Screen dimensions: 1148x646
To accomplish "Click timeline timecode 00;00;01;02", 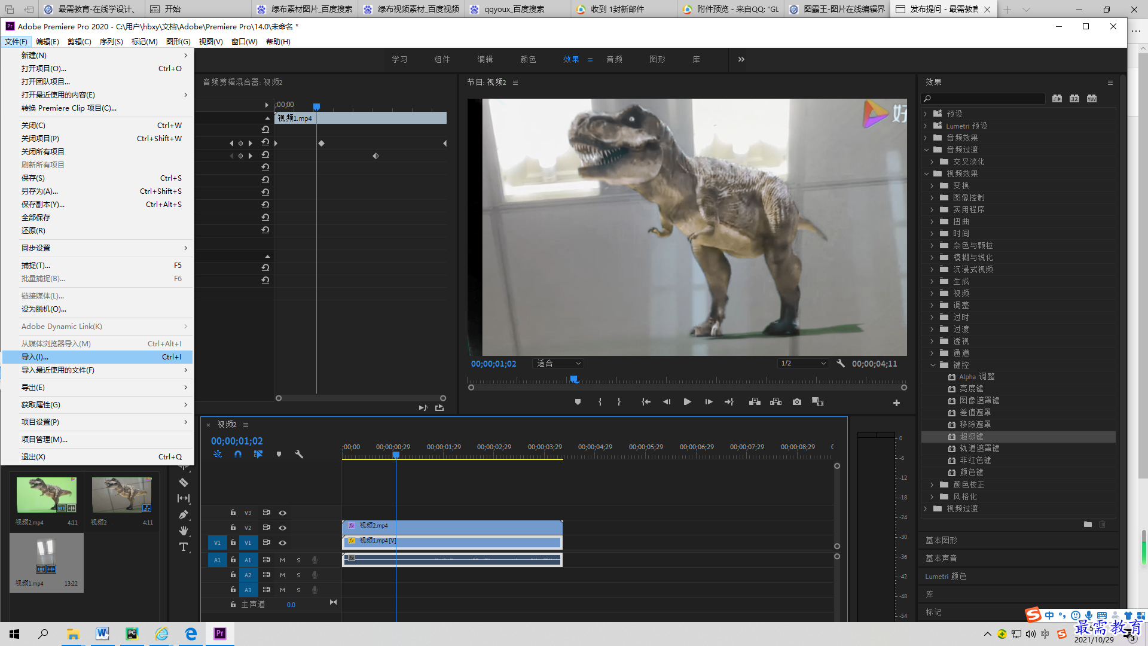I will pyautogui.click(x=237, y=441).
